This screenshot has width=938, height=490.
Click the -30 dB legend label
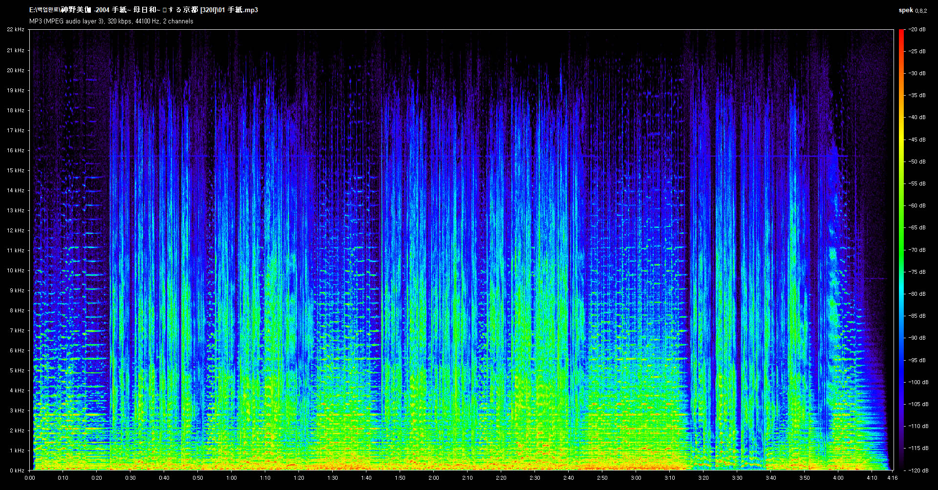click(917, 73)
